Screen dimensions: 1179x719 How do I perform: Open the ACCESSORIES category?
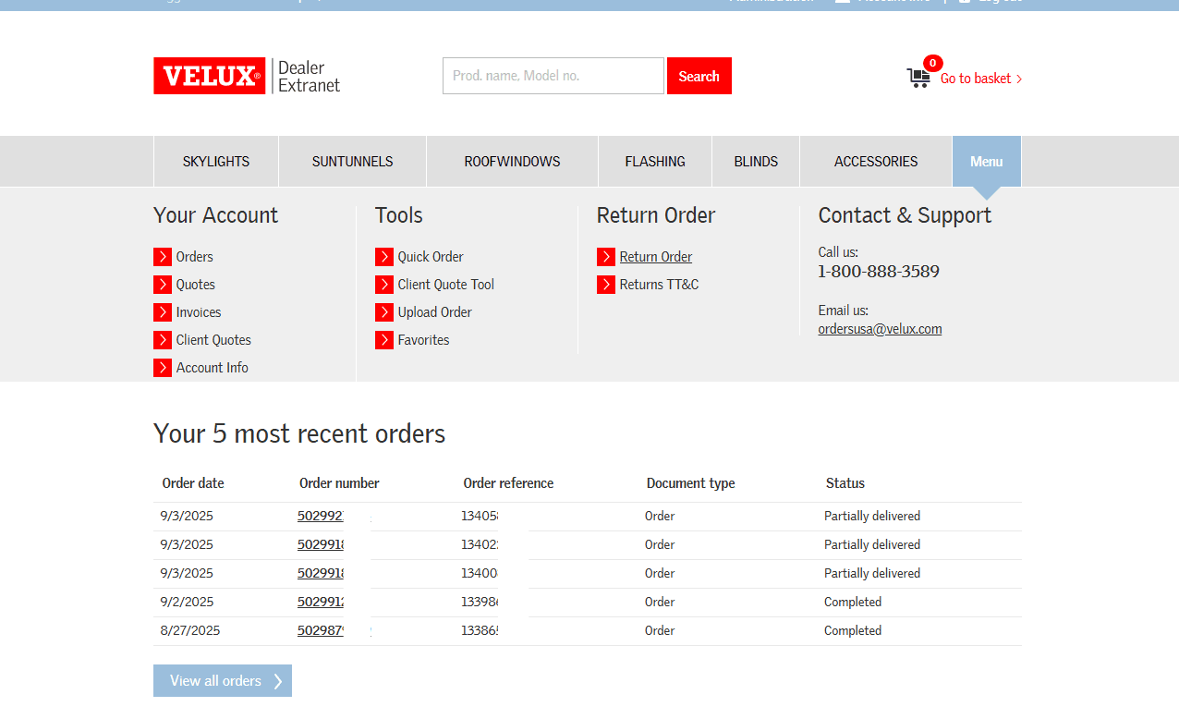(x=876, y=162)
